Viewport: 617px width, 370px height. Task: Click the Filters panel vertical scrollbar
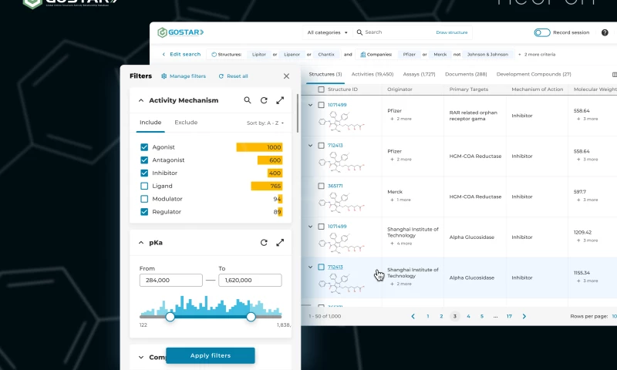(x=298, y=113)
